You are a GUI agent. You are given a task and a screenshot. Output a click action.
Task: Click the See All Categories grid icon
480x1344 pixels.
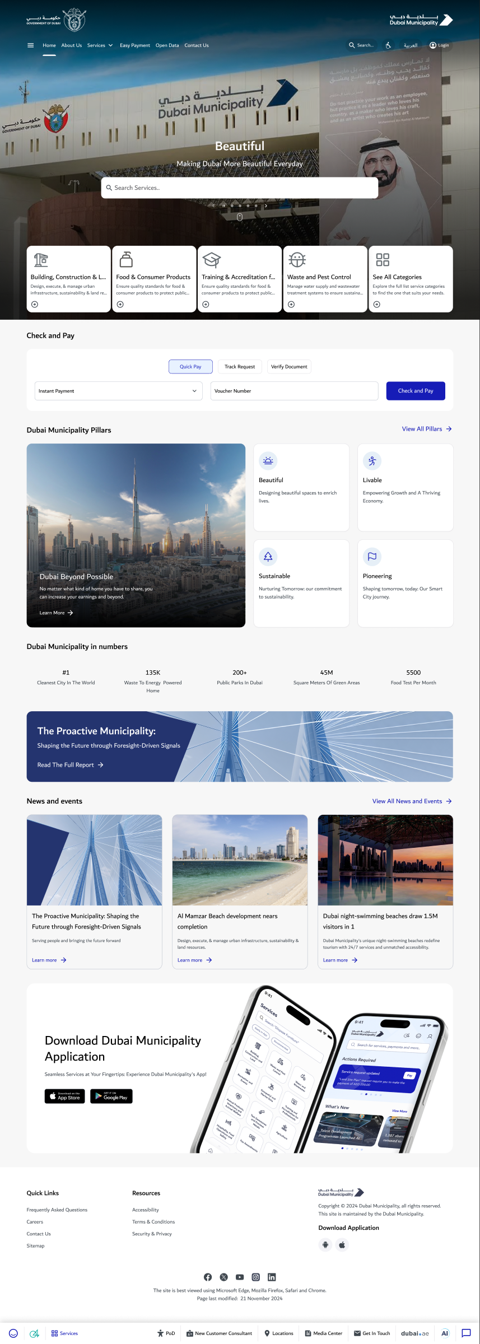pyautogui.click(x=383, y=260)
